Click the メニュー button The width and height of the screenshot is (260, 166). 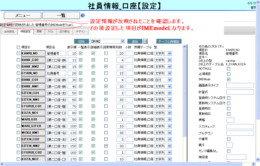click(x=23, y=16)
